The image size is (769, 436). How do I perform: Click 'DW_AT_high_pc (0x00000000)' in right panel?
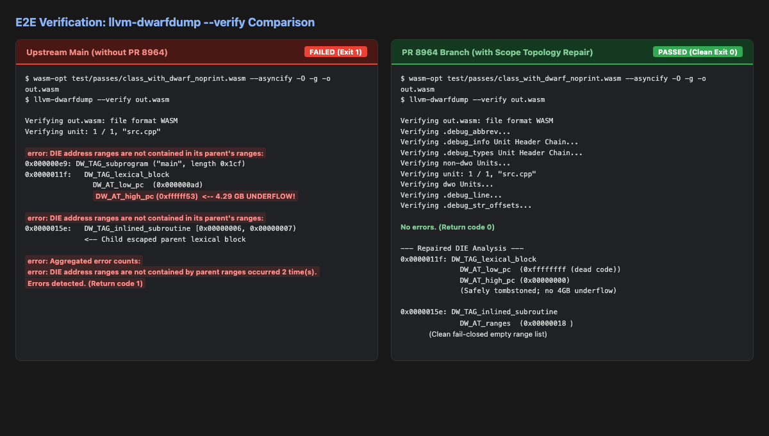[515, 280]
